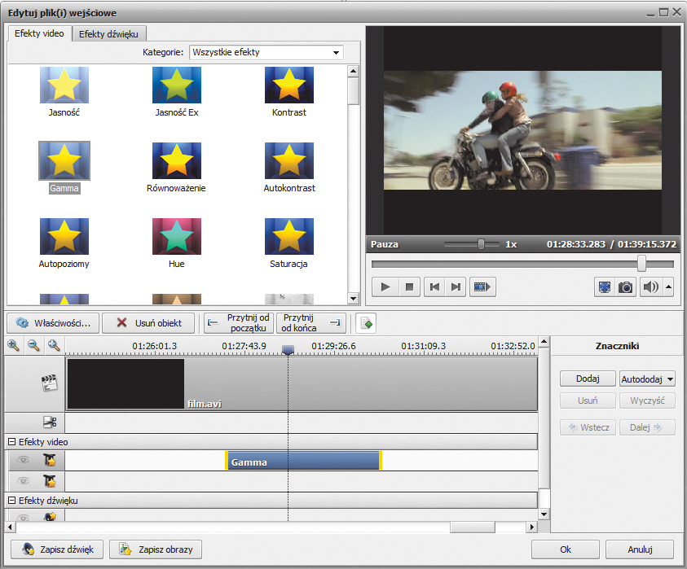Take a snapshot with camera icon
This screenshot has height=569, width=687.
625,287
